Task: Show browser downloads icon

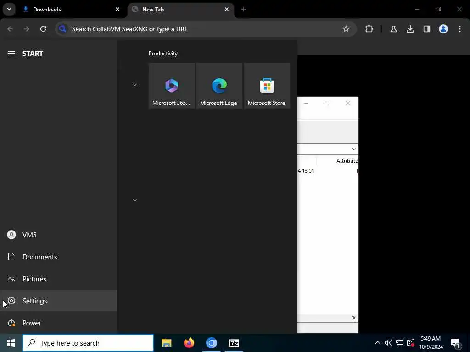Action: click(410, 29)
